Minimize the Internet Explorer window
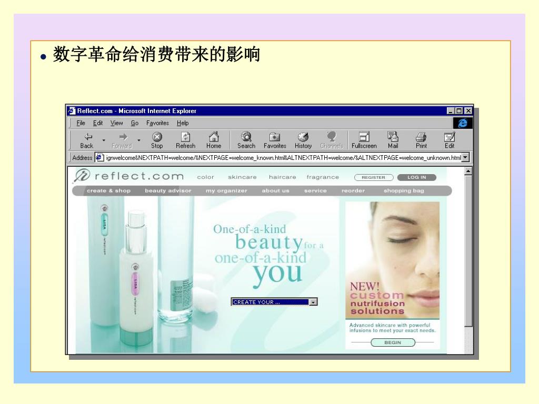 tap(451, 111)
